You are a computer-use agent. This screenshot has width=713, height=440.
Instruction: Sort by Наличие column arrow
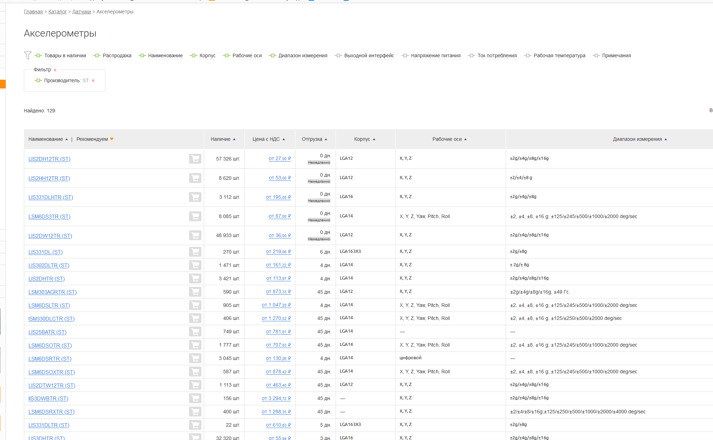pyautogui.click(x=234, y=139)
